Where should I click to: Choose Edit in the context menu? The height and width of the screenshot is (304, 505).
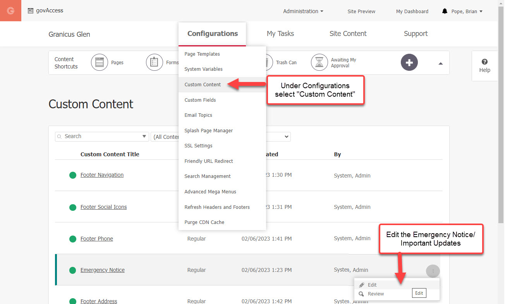pos(372,285)
